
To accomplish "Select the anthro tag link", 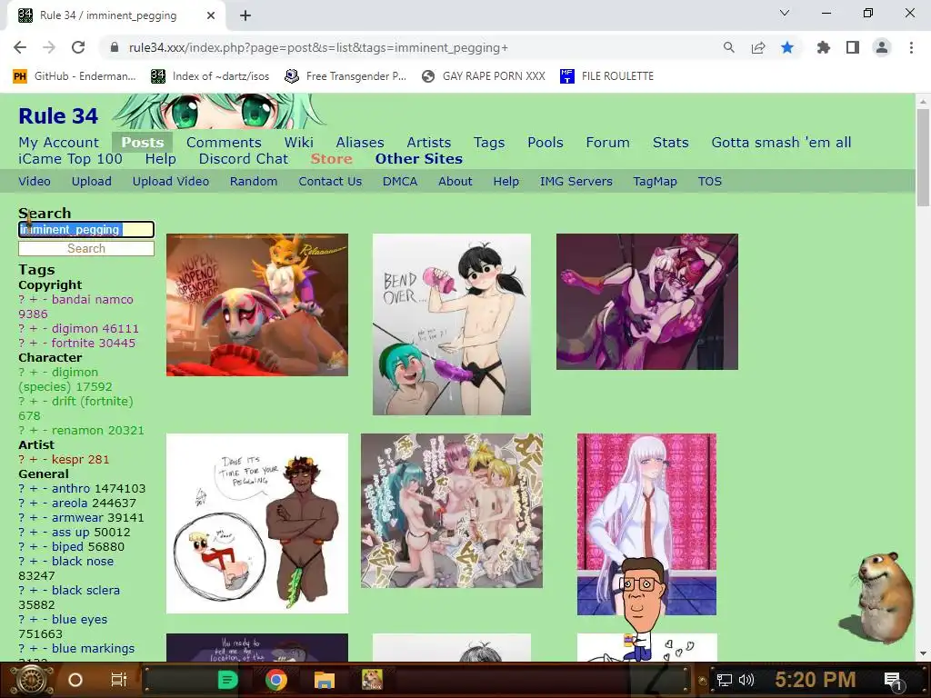I will (71, 488).
